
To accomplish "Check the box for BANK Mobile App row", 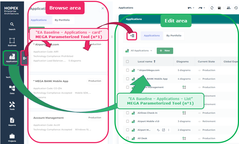I will click(x=128, y=79).
